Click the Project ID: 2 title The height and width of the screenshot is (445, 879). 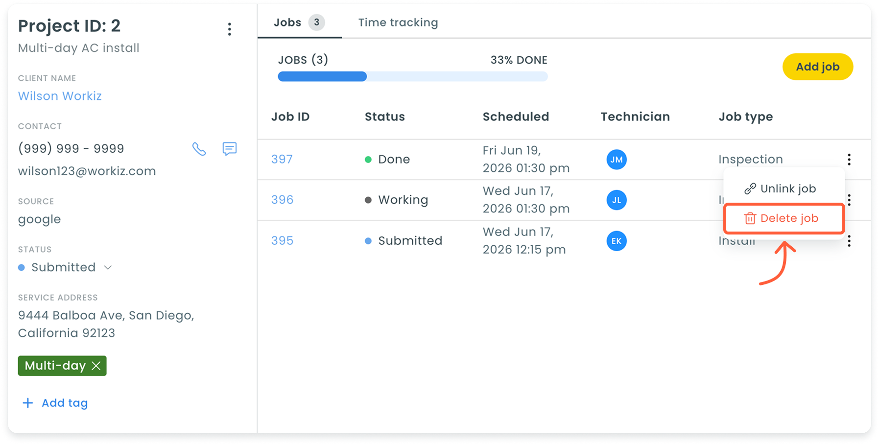[69, 25]
